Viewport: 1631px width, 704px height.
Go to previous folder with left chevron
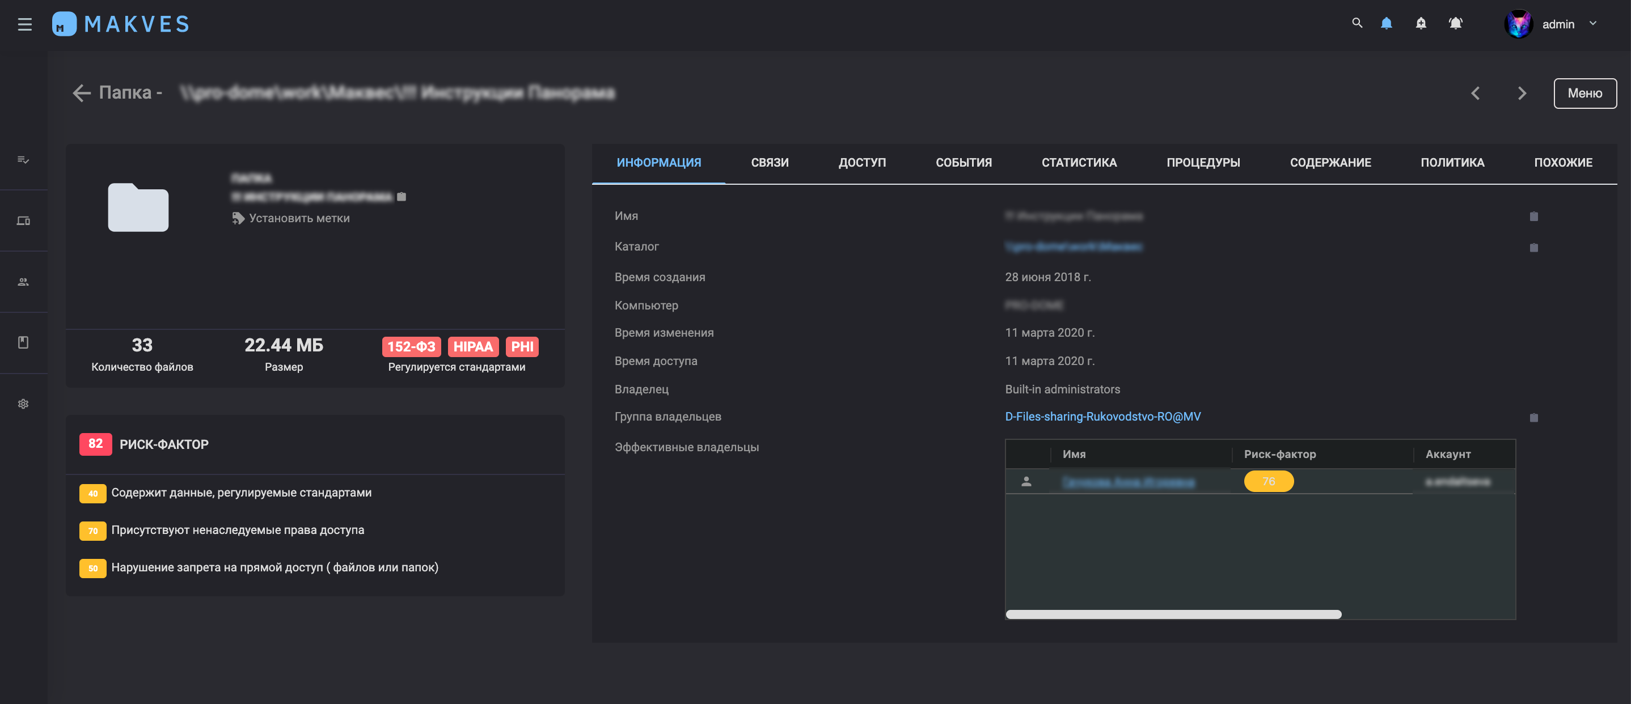pos(1475,94)
